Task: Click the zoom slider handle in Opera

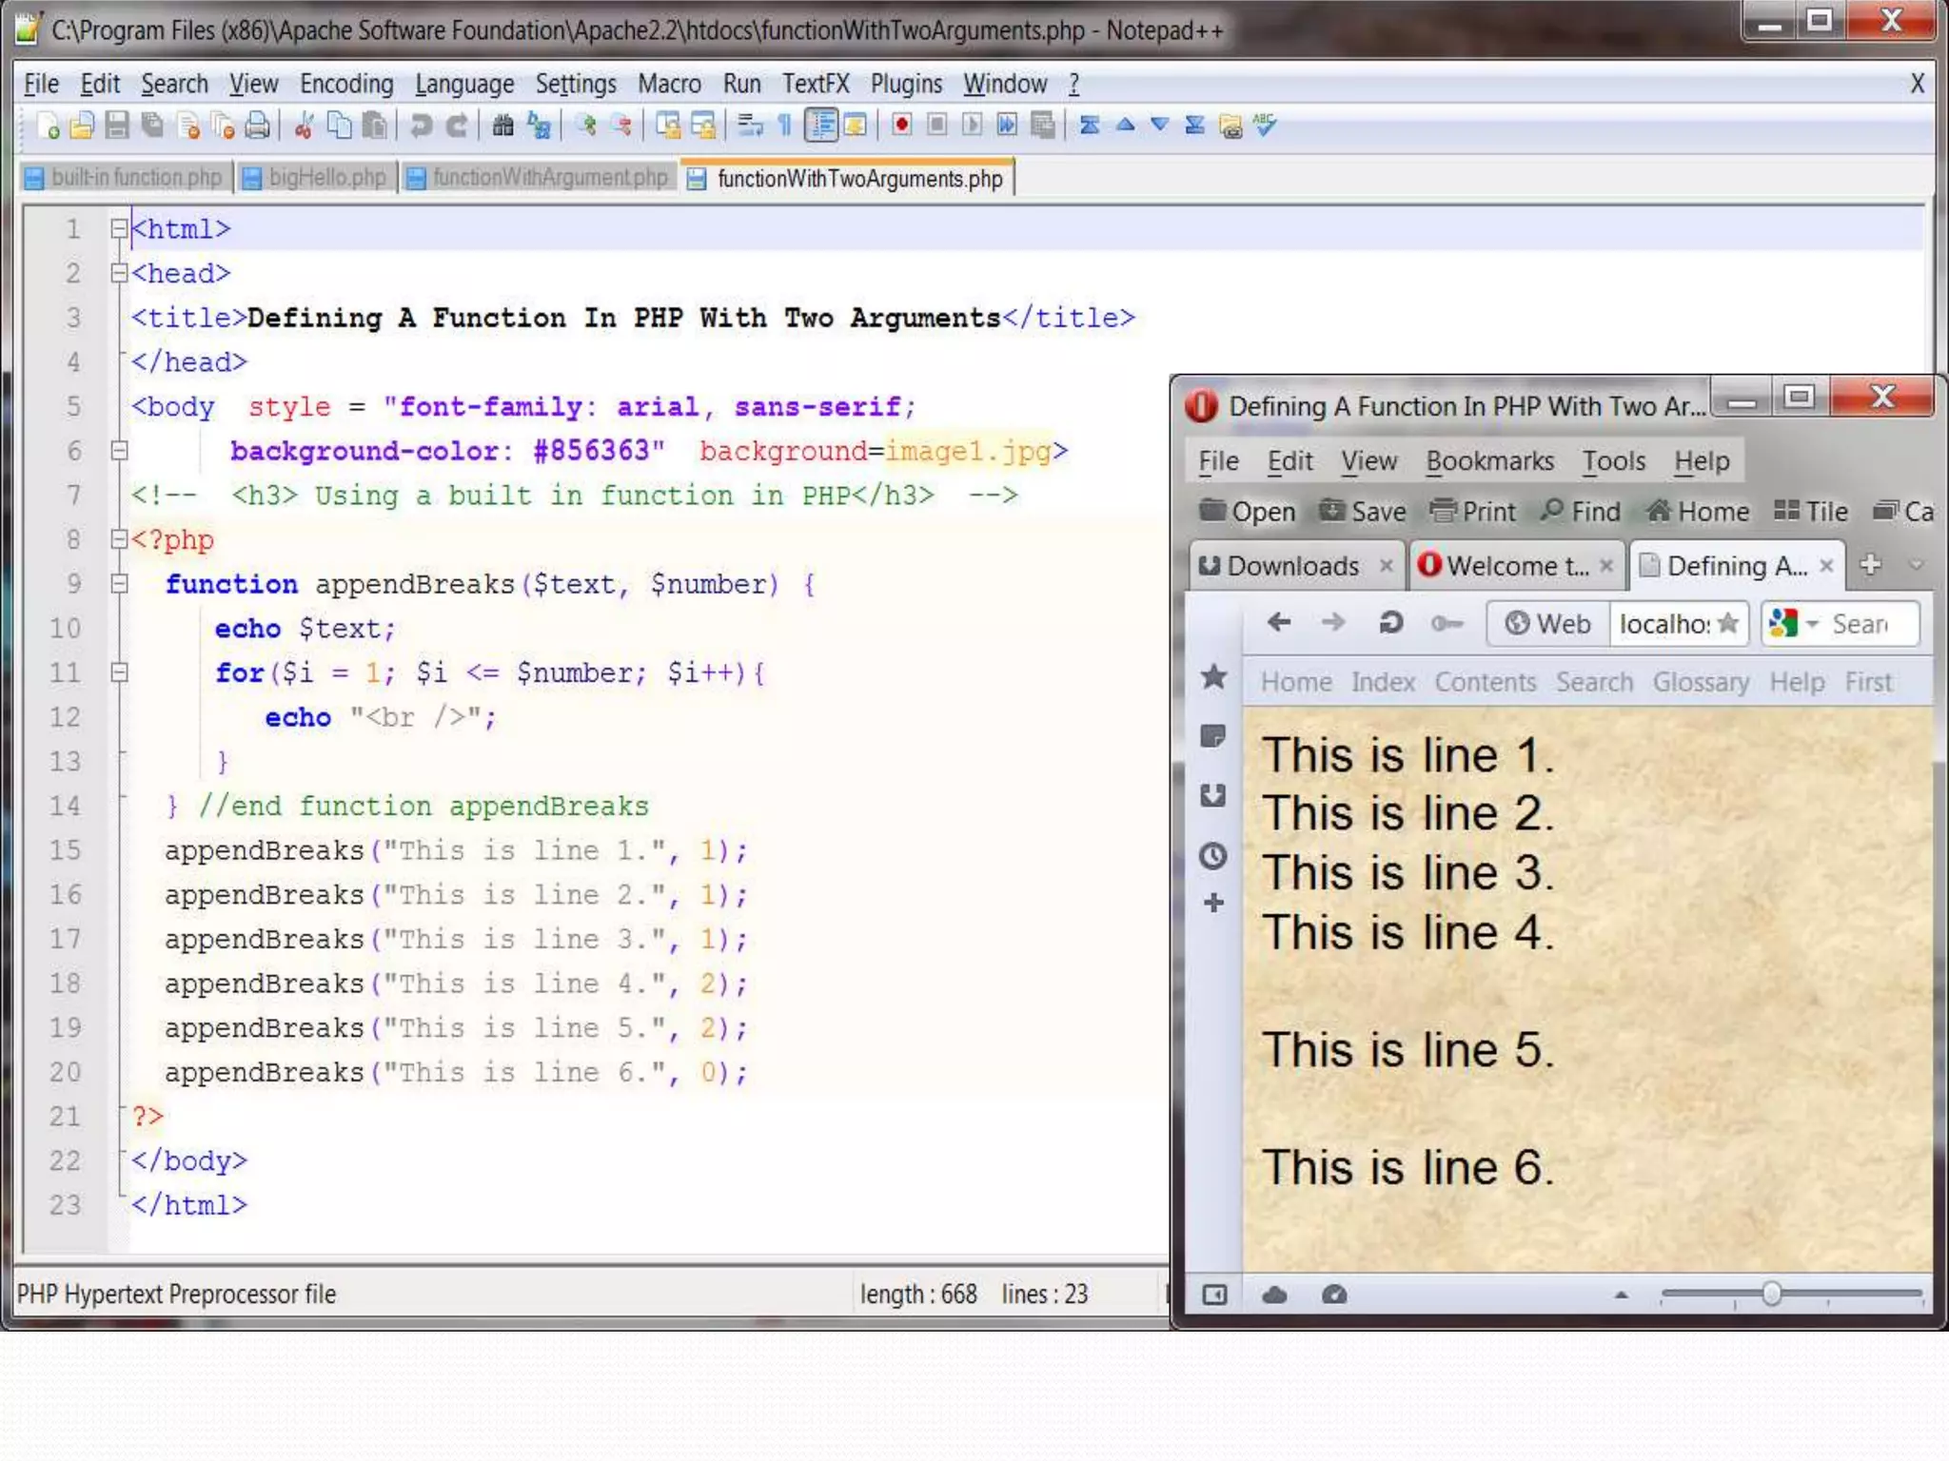Action: (x=1771, y=1295)
